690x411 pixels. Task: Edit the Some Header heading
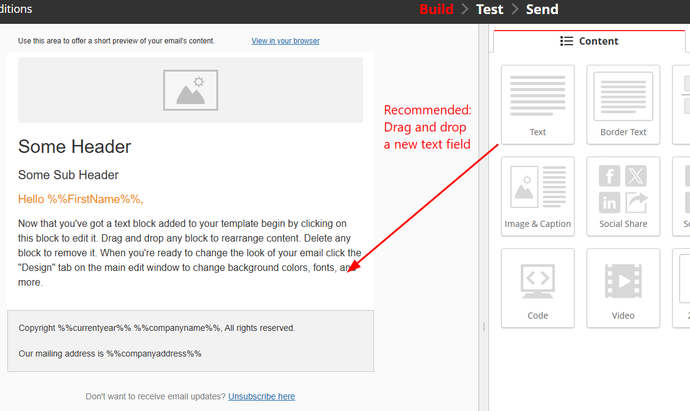point(75,147)
